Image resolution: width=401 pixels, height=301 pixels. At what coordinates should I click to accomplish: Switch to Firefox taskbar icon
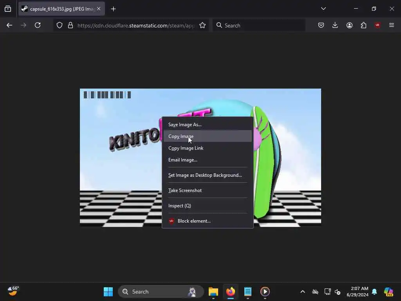click(x=230, y=292)
